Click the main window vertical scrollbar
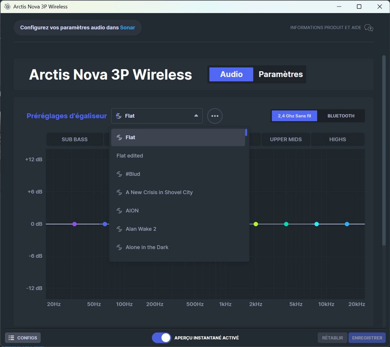The width and height of the screenshot is (390, 347). tap(384, 150)
